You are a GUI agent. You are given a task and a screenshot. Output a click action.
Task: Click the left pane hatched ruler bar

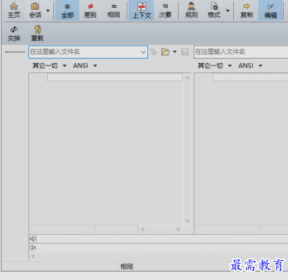[115, 77]
